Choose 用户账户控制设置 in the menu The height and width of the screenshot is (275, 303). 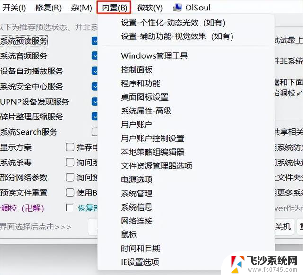tap(152, 138)
